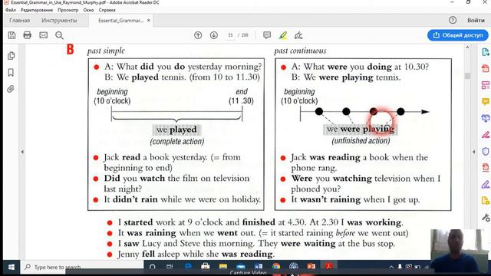This screenshot has height=276, width=491.
Task: Open the Export PDF tool in right pane
Action: tap(486, 52)
